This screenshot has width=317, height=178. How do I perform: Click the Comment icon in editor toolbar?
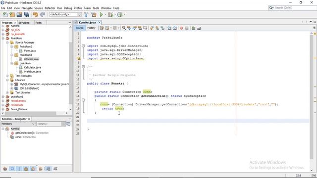pyautogui.click(x=194, y=28)
